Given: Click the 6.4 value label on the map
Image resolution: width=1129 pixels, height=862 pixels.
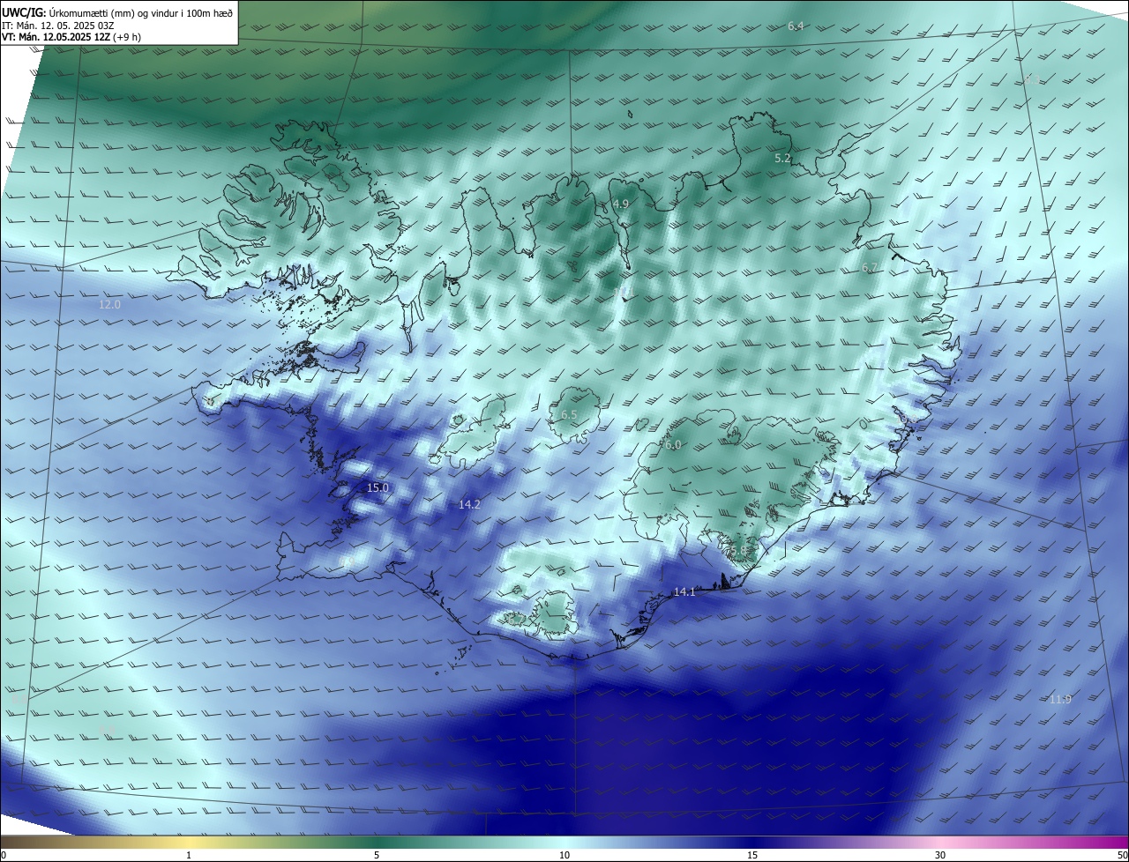Looking at the screenshot, I should pos(796,26).
